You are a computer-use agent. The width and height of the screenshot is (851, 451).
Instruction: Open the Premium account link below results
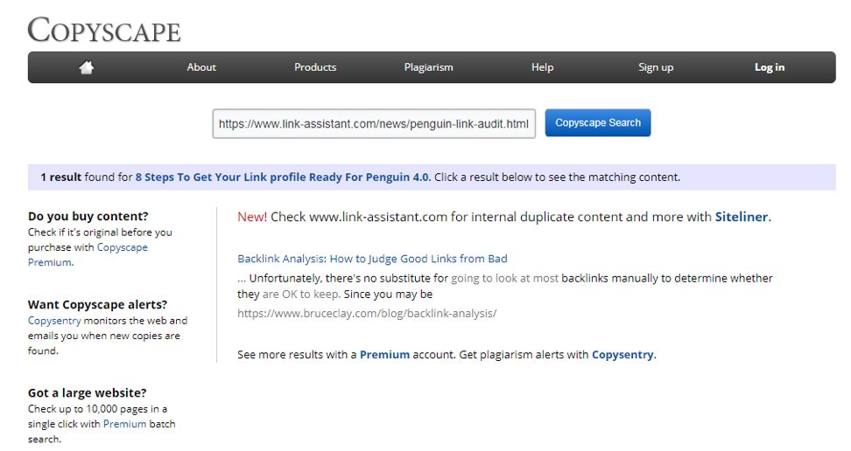pos(384,355)
